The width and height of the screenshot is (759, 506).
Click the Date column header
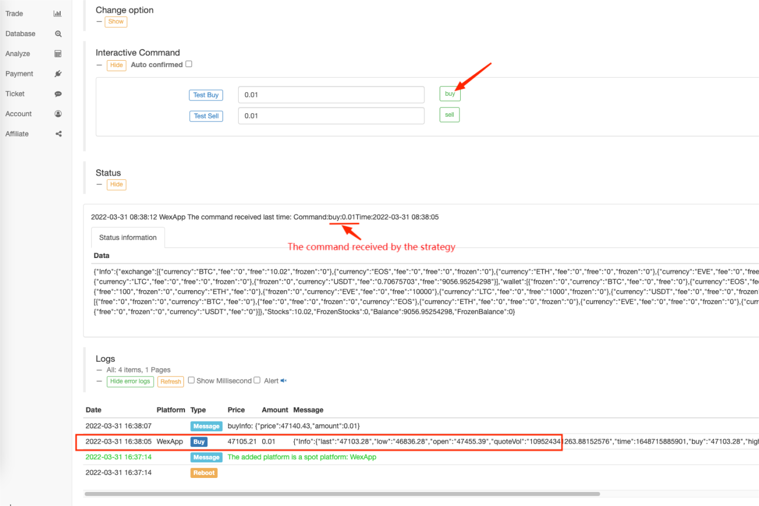[93, 410]
